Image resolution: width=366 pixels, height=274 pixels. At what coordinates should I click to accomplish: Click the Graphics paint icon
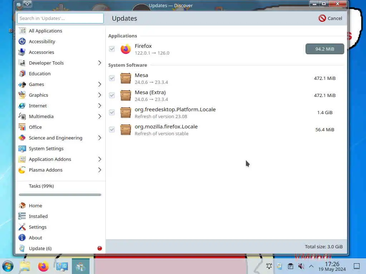pos(22,95)
